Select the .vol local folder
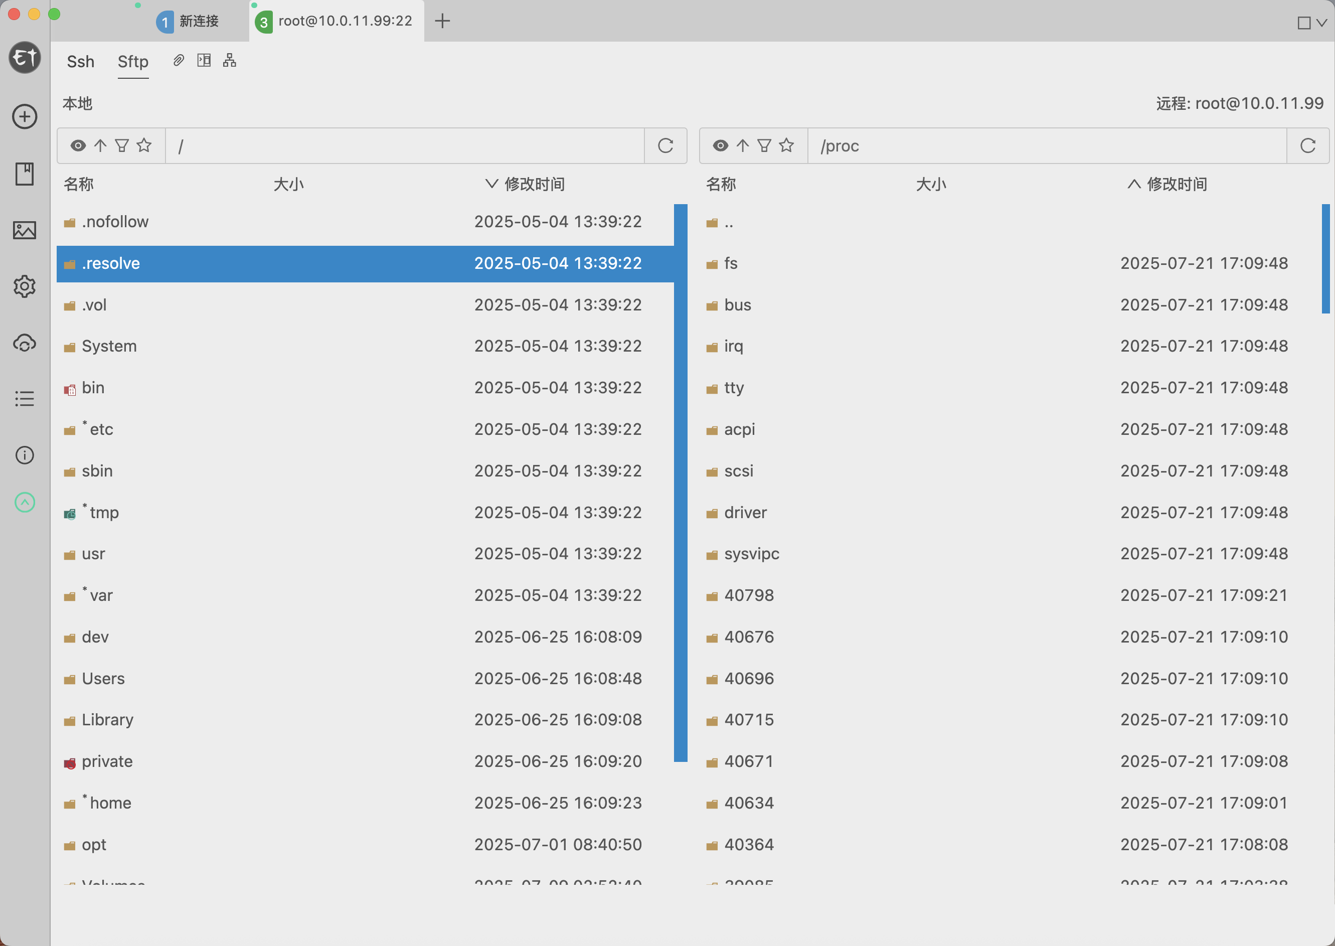 click(365, 304)
